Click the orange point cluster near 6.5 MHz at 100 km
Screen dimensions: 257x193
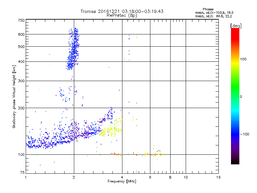[x=157, y=154]
